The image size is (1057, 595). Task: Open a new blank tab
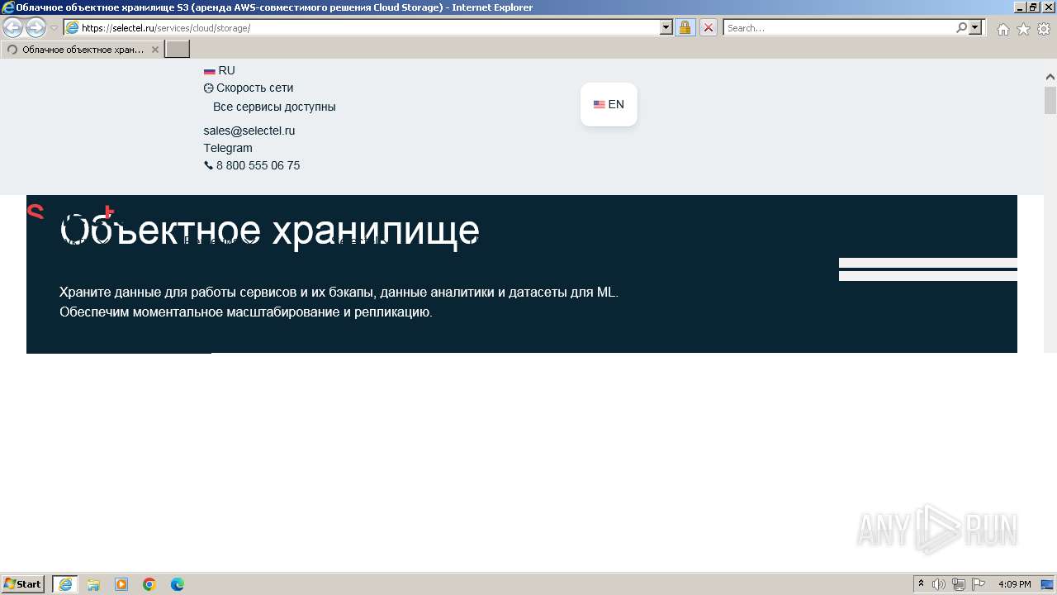pyautogui.click(x=178, y=50)
